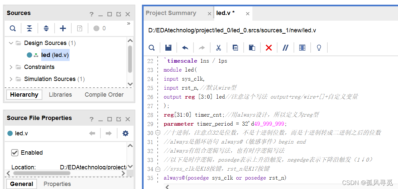Click the Sources scrollbar down arrow
The width and height of the screenshot is (398, 189).
tap(130, 84)
